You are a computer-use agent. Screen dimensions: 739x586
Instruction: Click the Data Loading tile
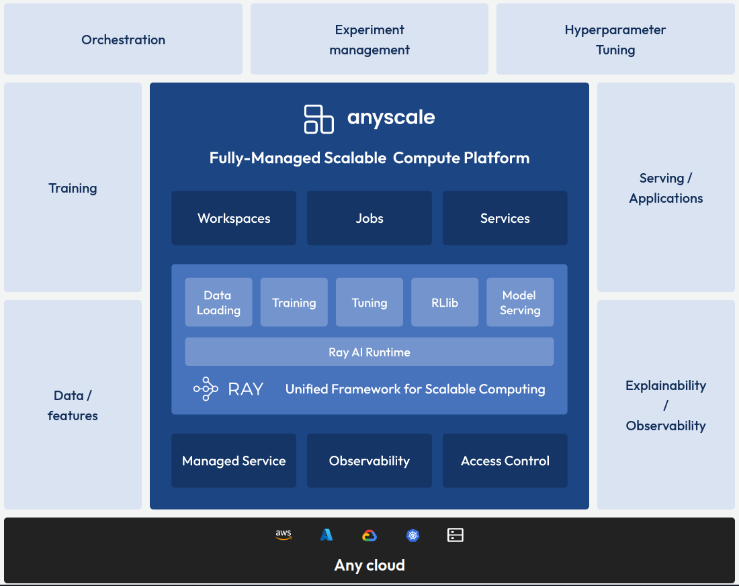[x=218, y=302]
